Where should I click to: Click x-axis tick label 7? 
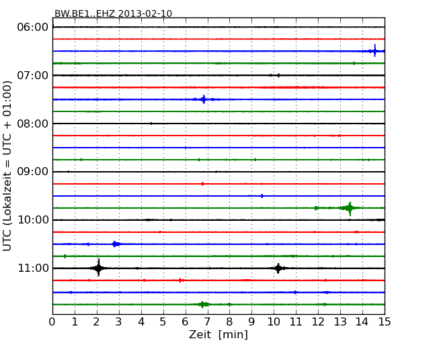coord(207,321)
